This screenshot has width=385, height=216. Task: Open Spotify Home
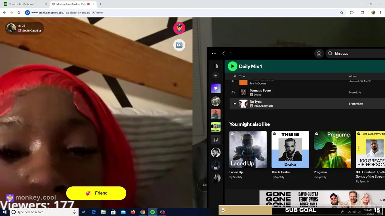pyautogui.click(x=319, y=53)
